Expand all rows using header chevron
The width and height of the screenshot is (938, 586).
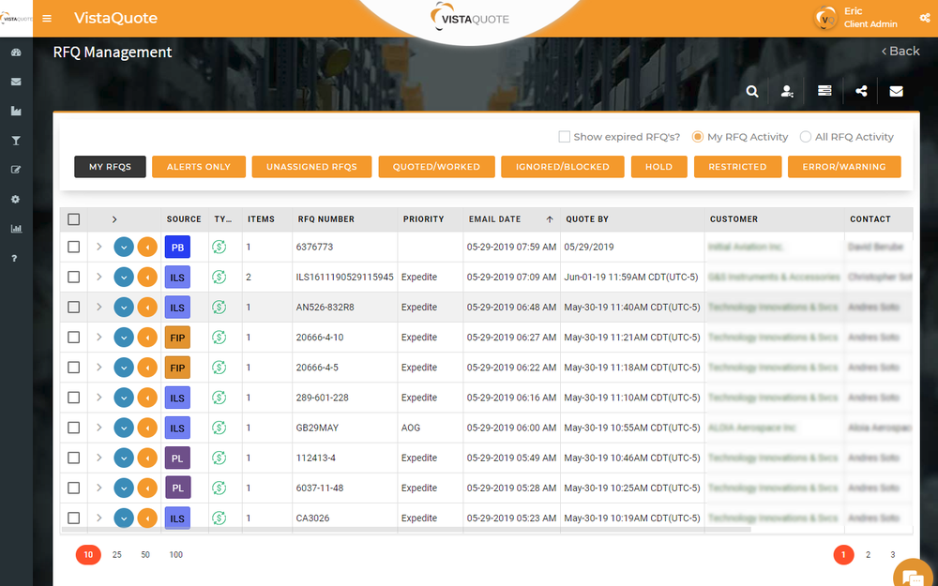pos(114,219)
